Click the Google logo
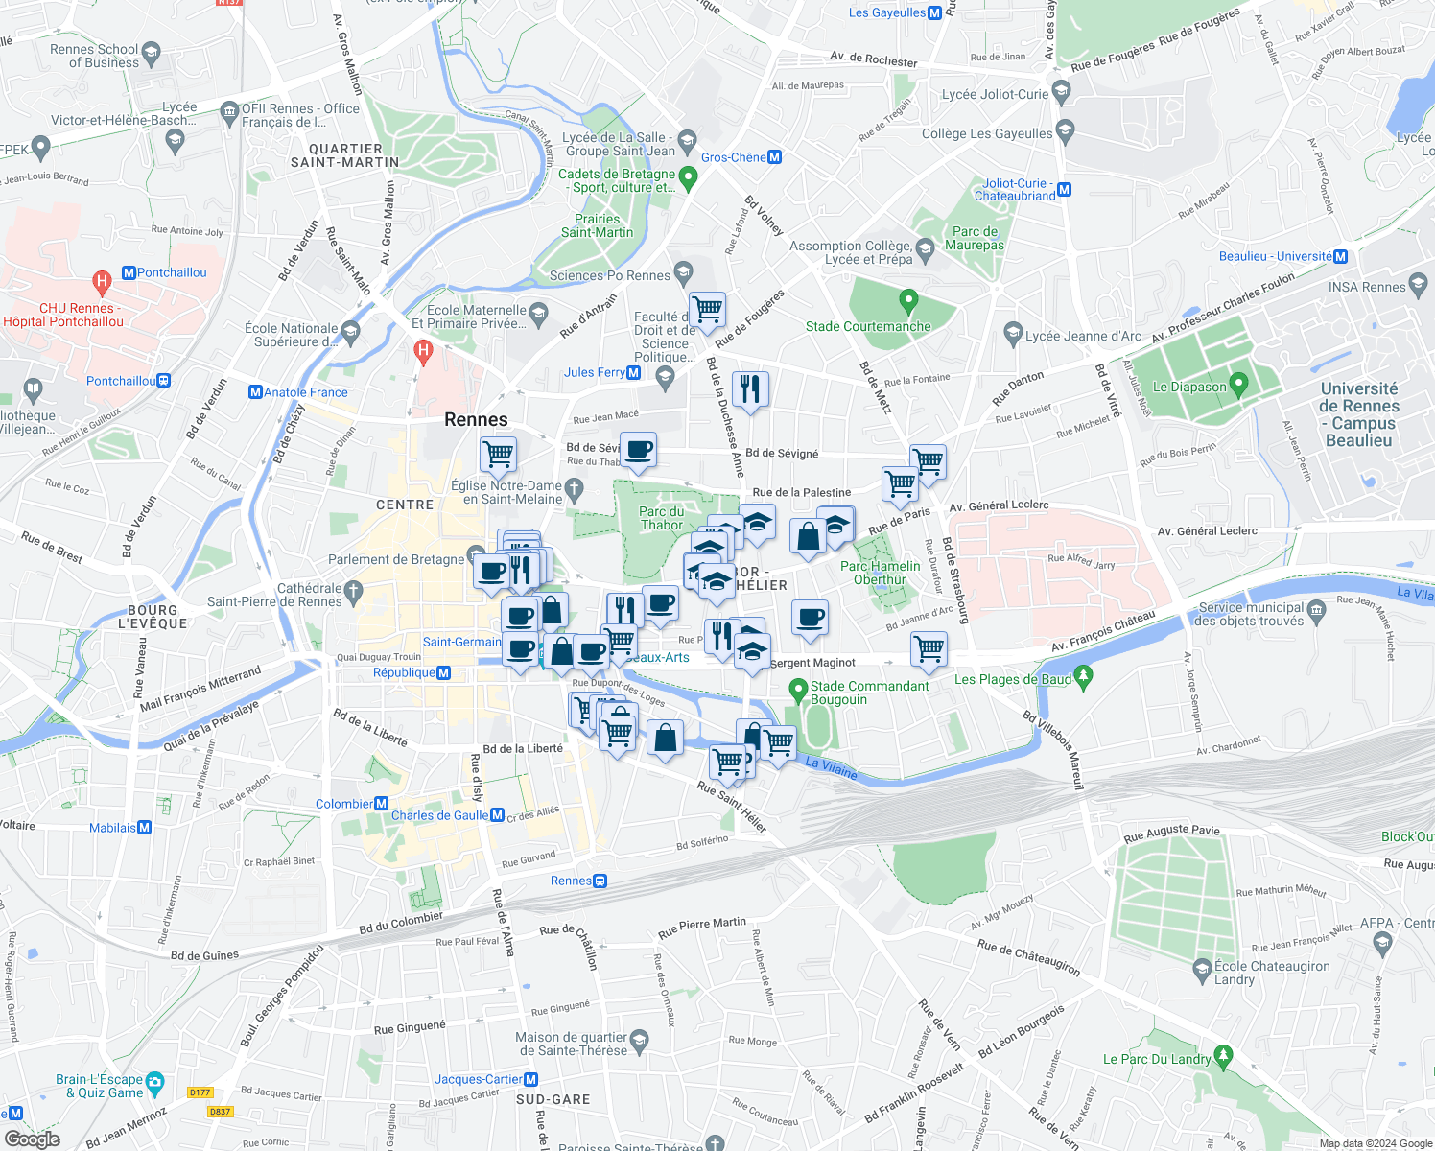1435x1151 pixels. coord(32,1139)
